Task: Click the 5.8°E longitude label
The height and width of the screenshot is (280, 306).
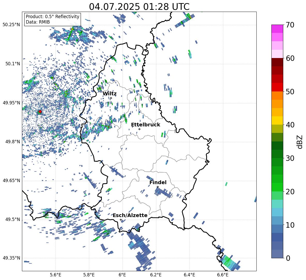Action: point(89,275)
